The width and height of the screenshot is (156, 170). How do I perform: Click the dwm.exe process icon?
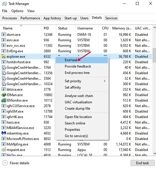coord(4,35)
